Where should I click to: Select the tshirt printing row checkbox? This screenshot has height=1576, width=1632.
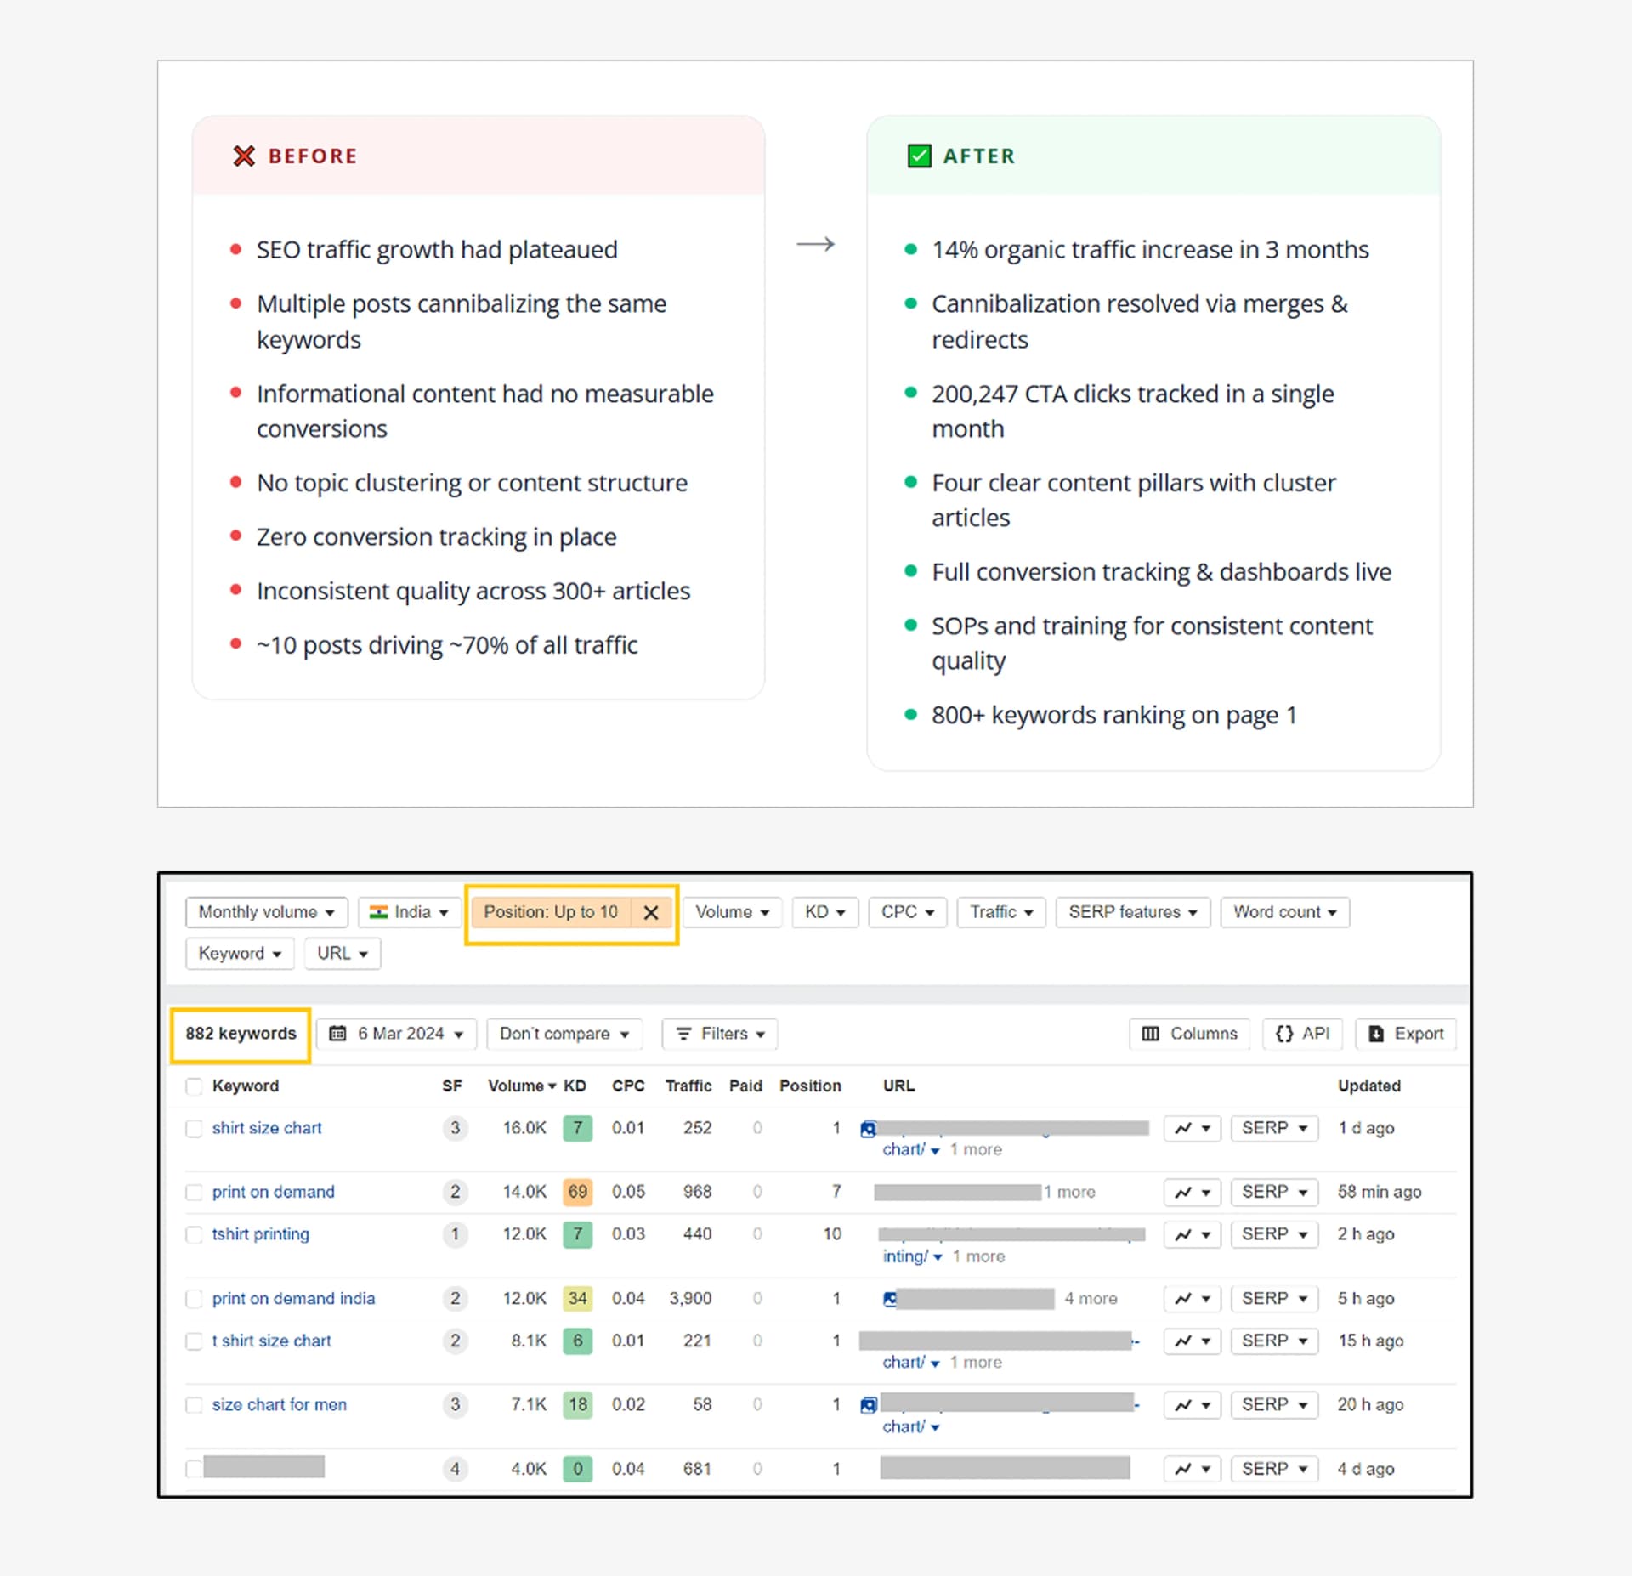point(194,1234)
